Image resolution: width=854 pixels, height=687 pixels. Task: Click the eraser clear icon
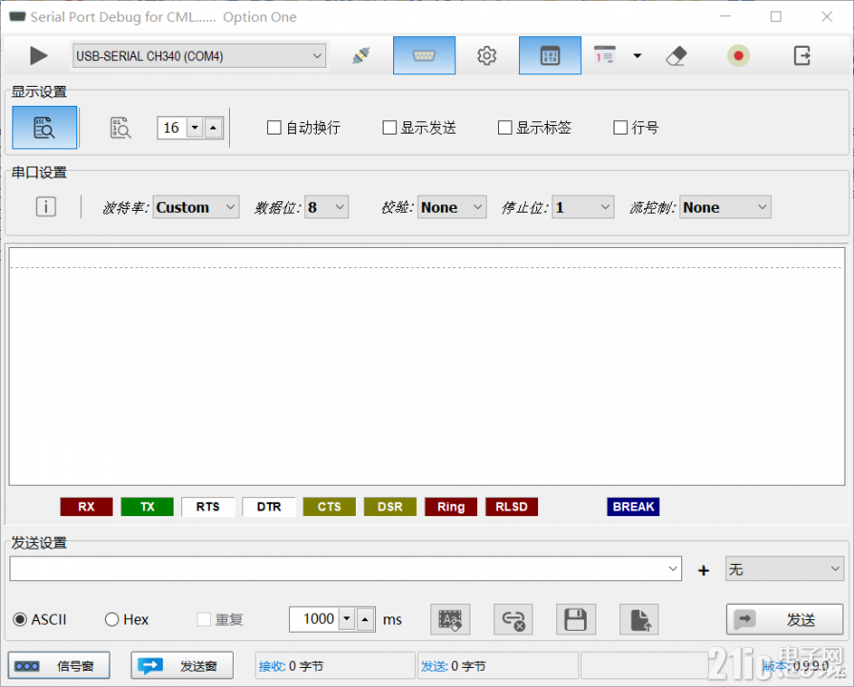pyautogui.click(x=676, y=55)
